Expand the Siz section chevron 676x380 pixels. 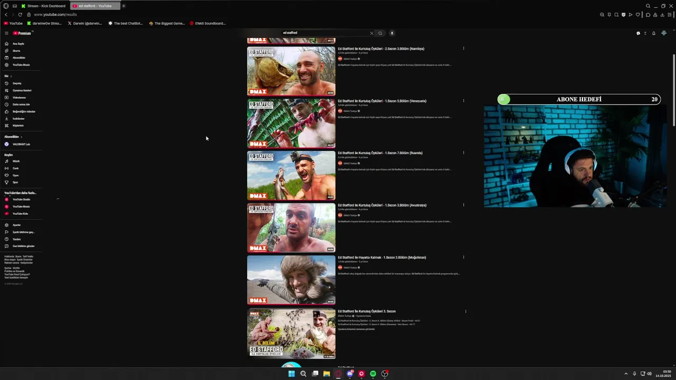pyautogui.click(x=11, y=76)
